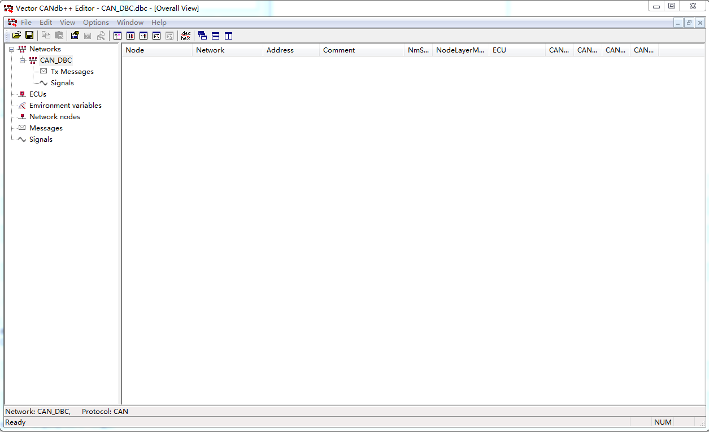Tile windows horizontally icon
The width and height of the screenshot is (709, 432).
coord(215,36)
